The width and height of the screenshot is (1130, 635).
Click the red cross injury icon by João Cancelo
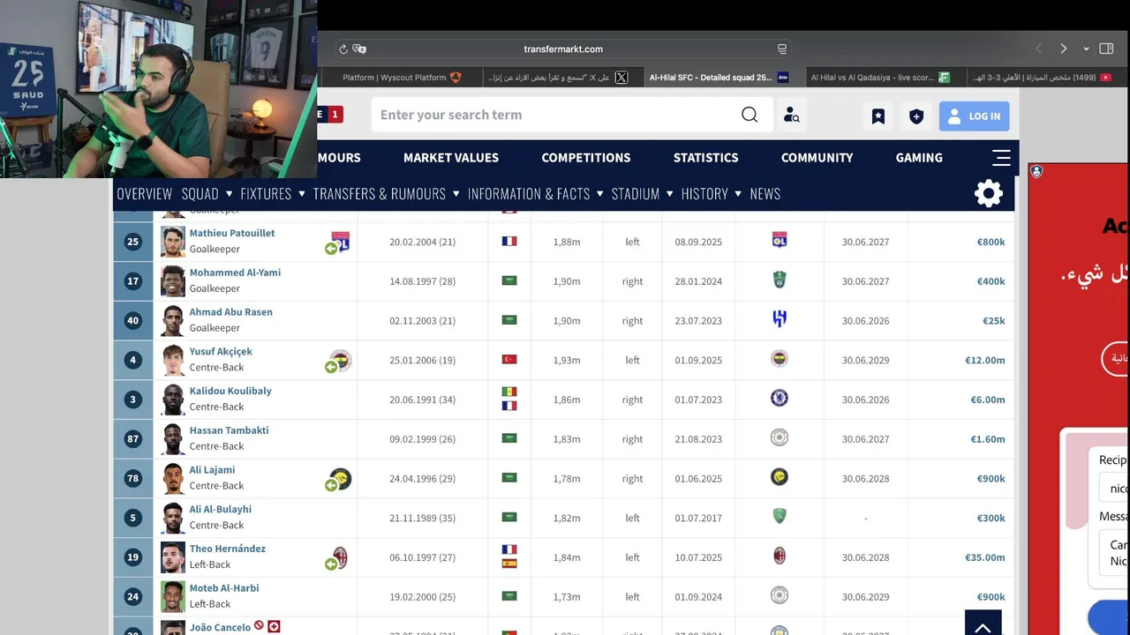pos(274,626)
